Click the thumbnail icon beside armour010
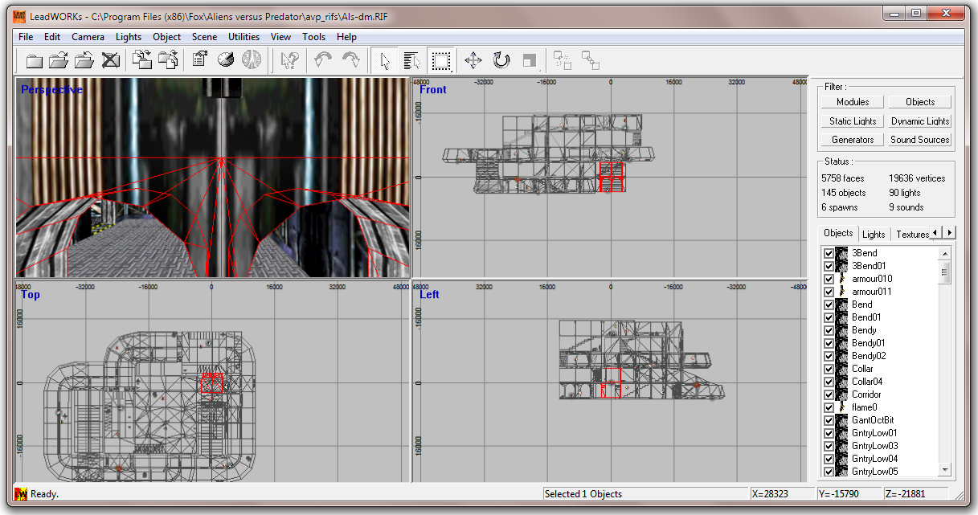 point(841,279)
